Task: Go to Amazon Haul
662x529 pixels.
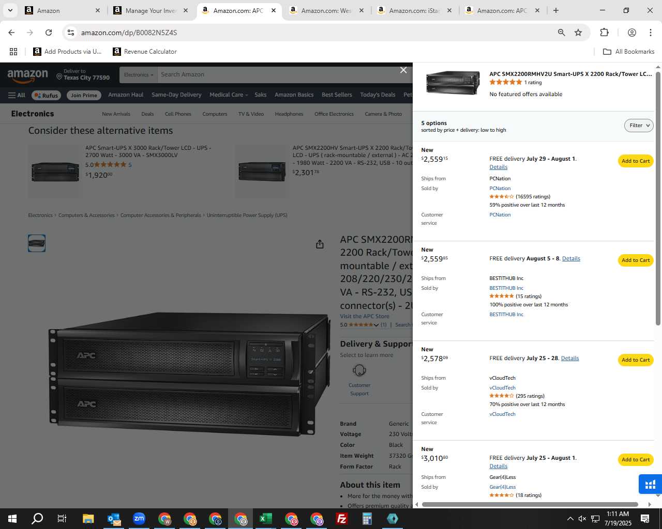Action: tap(126, 95)
